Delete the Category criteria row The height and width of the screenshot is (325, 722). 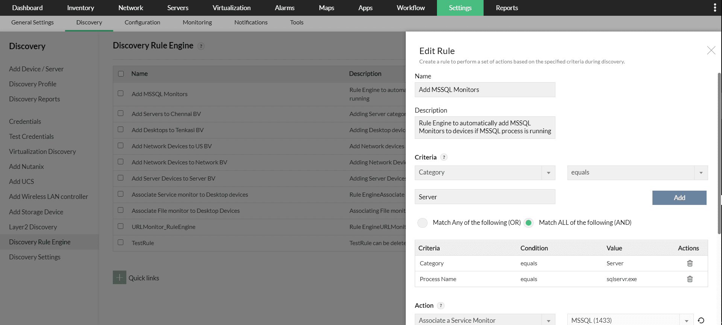pyautogui.click(x=690, y=263)
